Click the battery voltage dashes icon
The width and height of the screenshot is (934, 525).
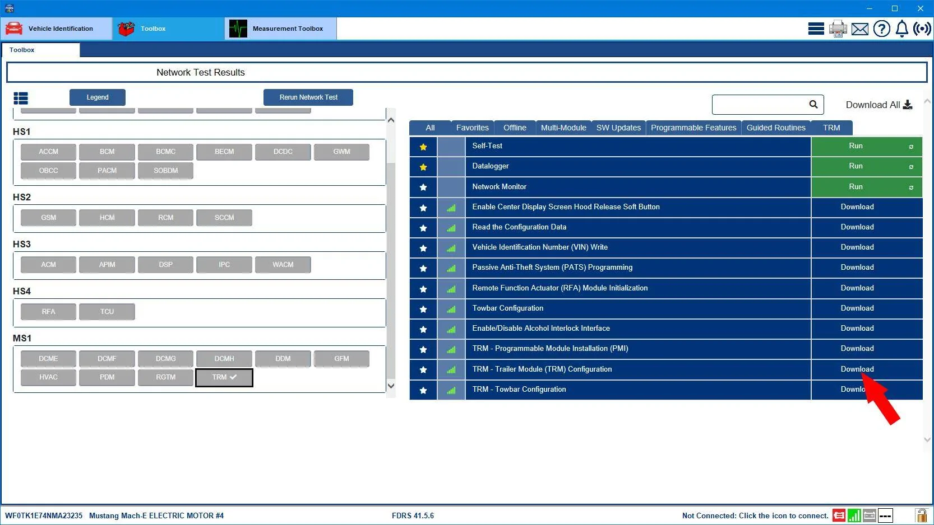coord(885,515)
